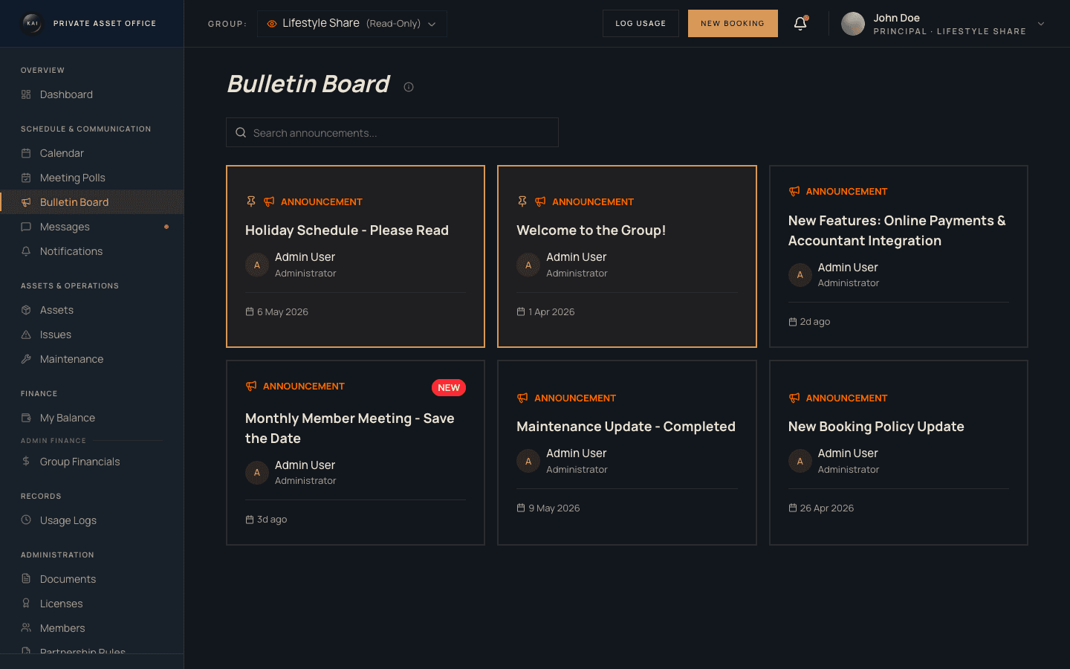The height and width of the screenshot is (669, 1070).
Task: Go to Dashboard in sidebar
Action: [92, 94]
